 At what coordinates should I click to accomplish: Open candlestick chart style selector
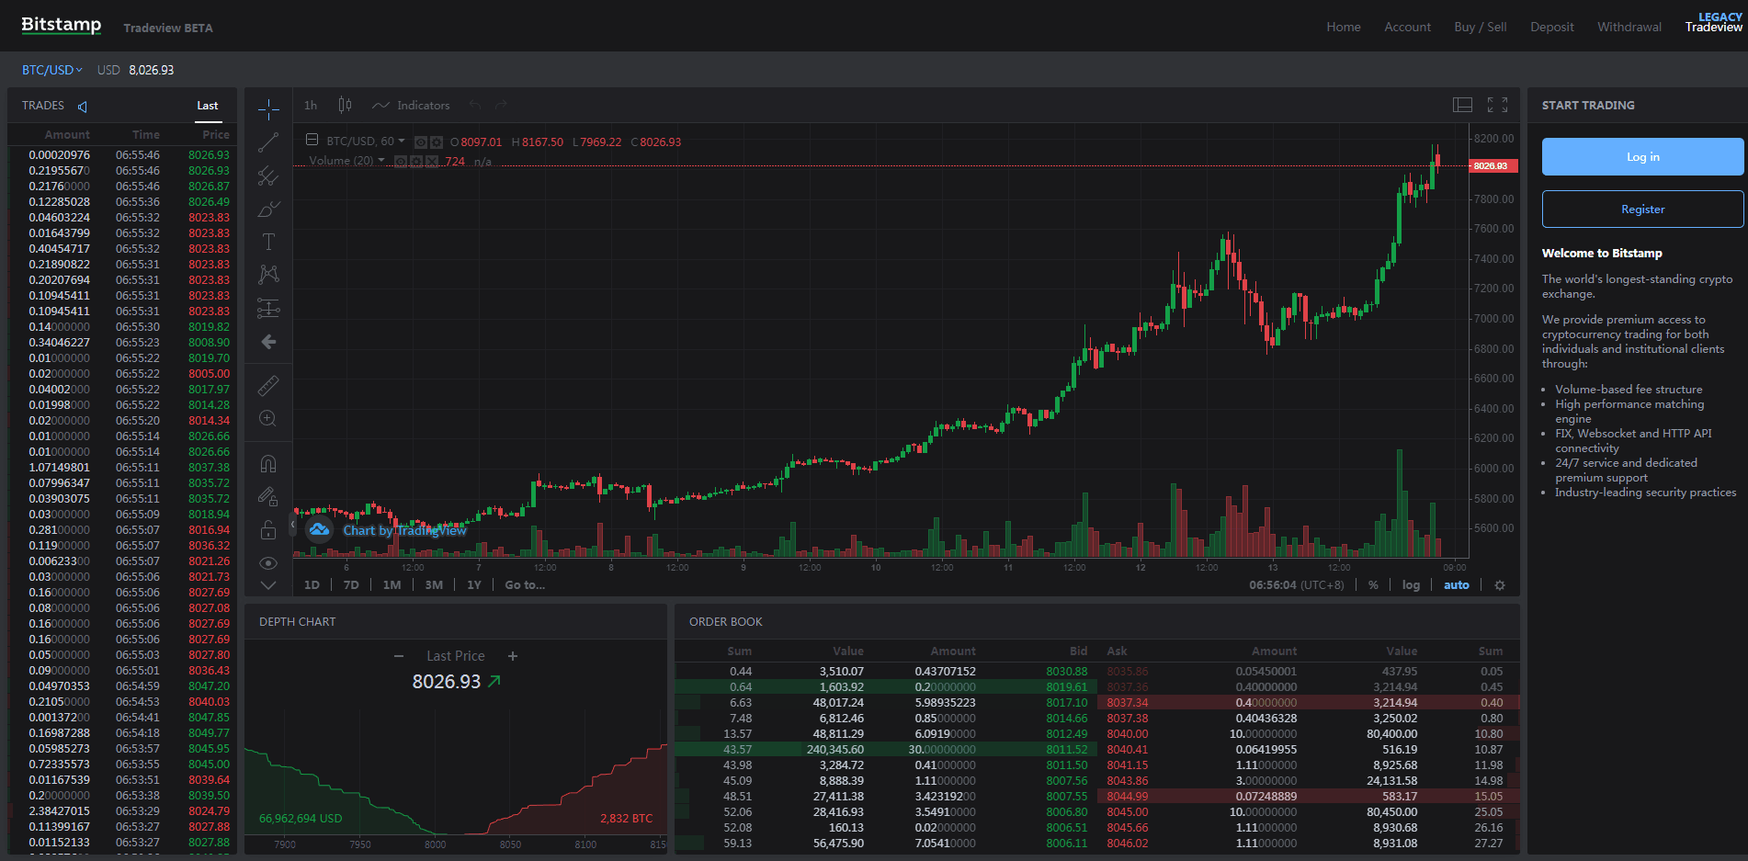[345, 106]
